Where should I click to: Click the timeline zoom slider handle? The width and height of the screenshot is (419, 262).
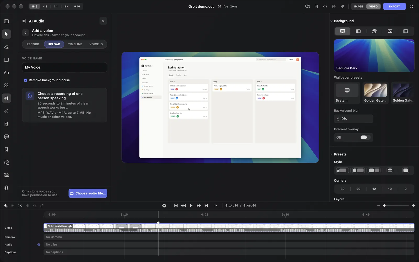384,206
